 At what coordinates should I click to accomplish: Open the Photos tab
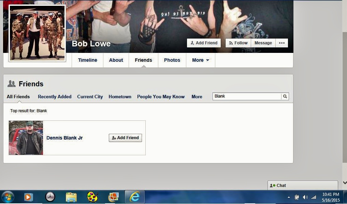click(x=172, y=60)
